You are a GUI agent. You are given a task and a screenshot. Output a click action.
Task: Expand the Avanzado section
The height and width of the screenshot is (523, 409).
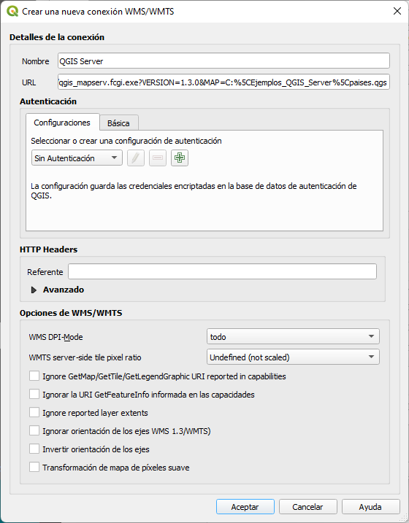(34, 290)
